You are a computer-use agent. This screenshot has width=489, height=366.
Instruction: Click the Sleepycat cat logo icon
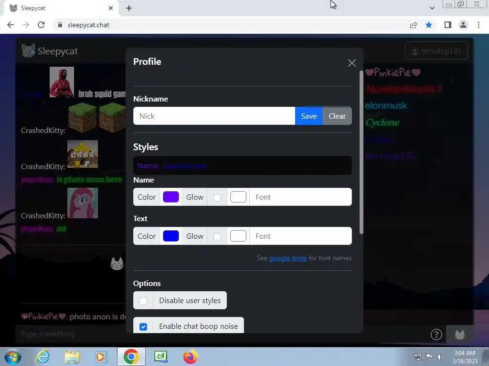(28, 51)
